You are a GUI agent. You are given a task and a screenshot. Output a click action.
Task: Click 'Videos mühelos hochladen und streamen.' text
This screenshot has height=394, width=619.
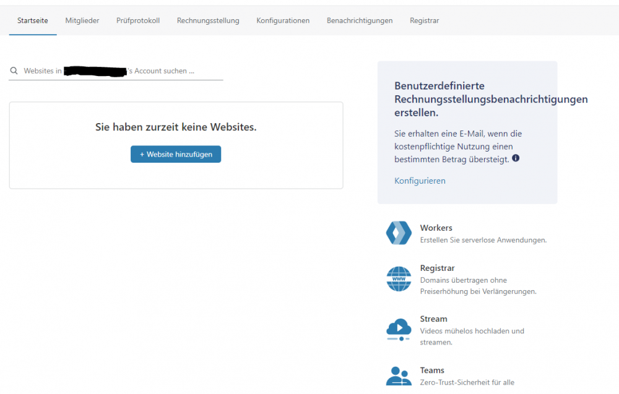point(472,337)
